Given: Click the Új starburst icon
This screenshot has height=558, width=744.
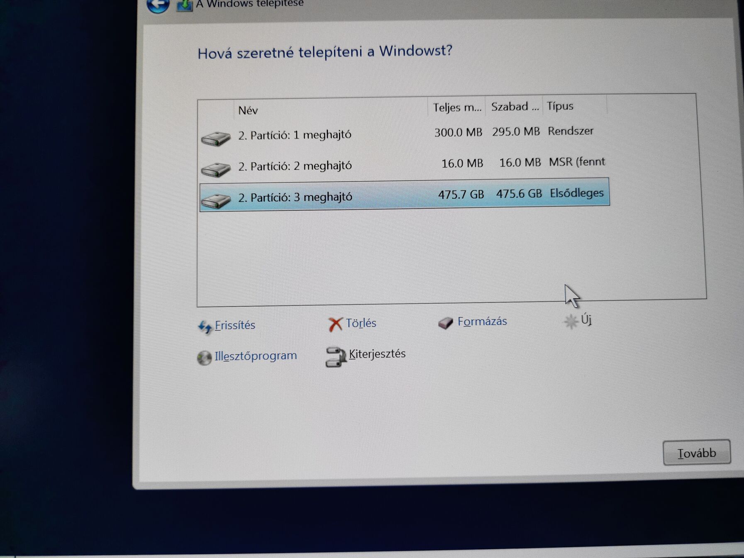Looking at the screenshot, I should tap(571, 321).
